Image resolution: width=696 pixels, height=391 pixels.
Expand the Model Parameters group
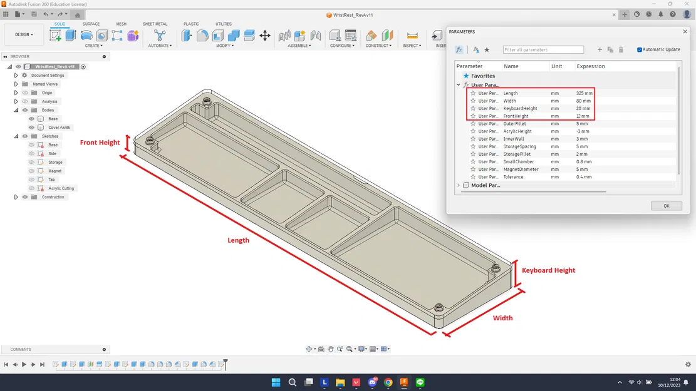(458, 185)
